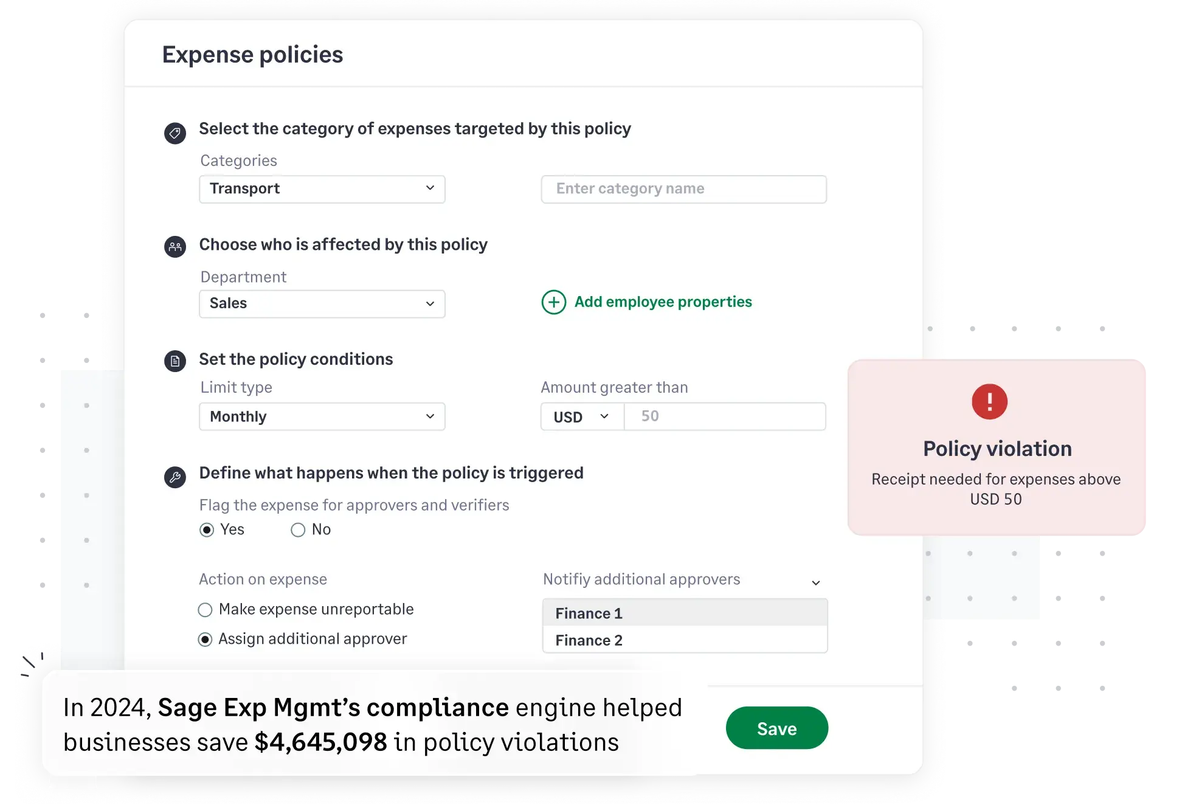1182x808 pixels.
Task: Select No for flagging the expense
Action: coord(298,530)
